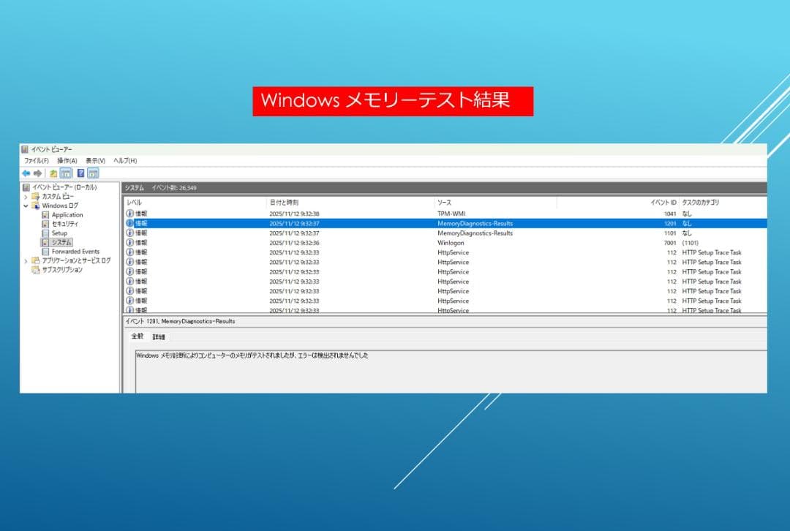Collapse the Windows ログ node
The height and width of the screenshot is (531, 790).
pyautogui.click(x=25, y=204)
